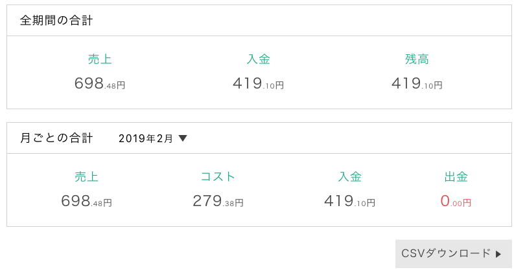
Task: Click the monthly deposit amount 419.10円
Action: click(x=350, y=201)
